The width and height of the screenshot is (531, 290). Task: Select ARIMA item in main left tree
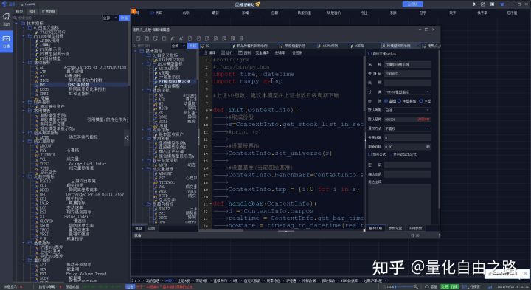point(49,41)
